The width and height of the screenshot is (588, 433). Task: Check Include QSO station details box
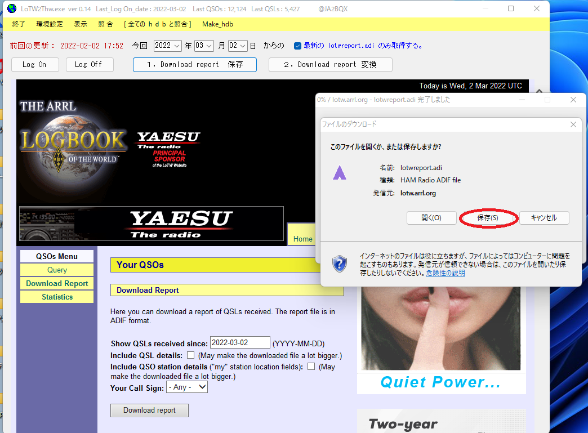311,366
